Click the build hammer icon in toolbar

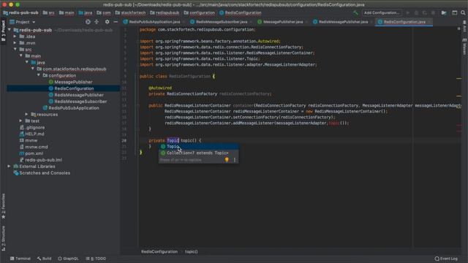pos(355,13)
